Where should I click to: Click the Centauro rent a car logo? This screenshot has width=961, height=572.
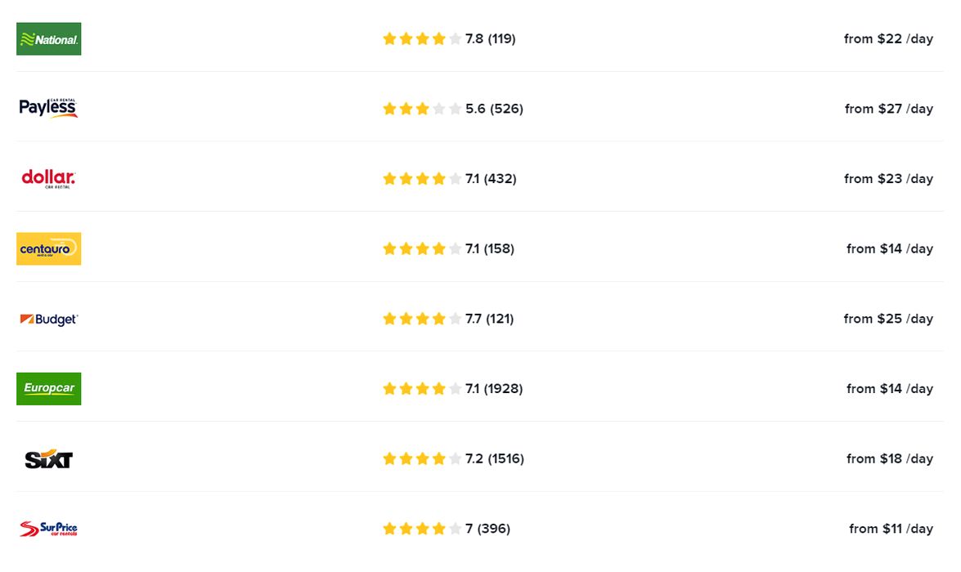[x=48, y=249]
